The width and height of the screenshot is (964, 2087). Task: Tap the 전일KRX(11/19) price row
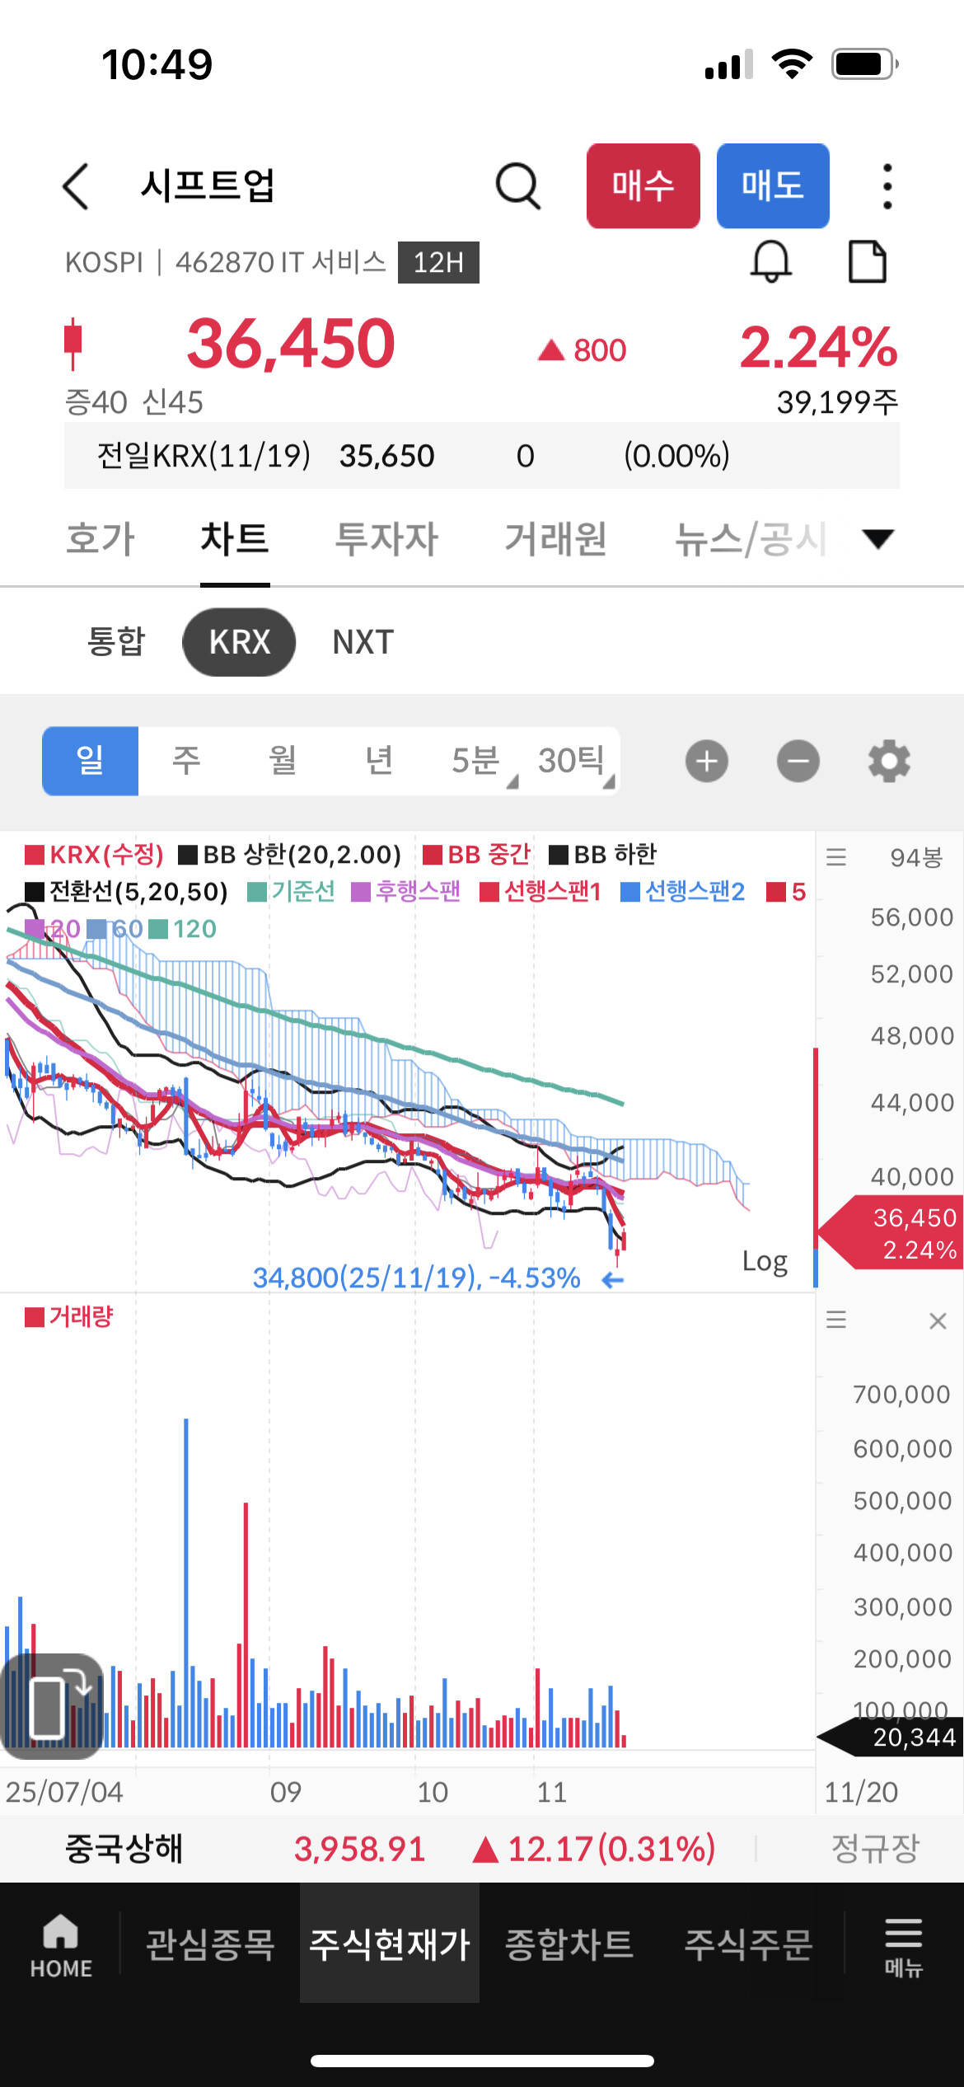(x=482, y=456)
